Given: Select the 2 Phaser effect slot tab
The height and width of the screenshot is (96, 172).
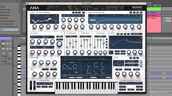Looking at the screenshot, I should coord(72,76).
